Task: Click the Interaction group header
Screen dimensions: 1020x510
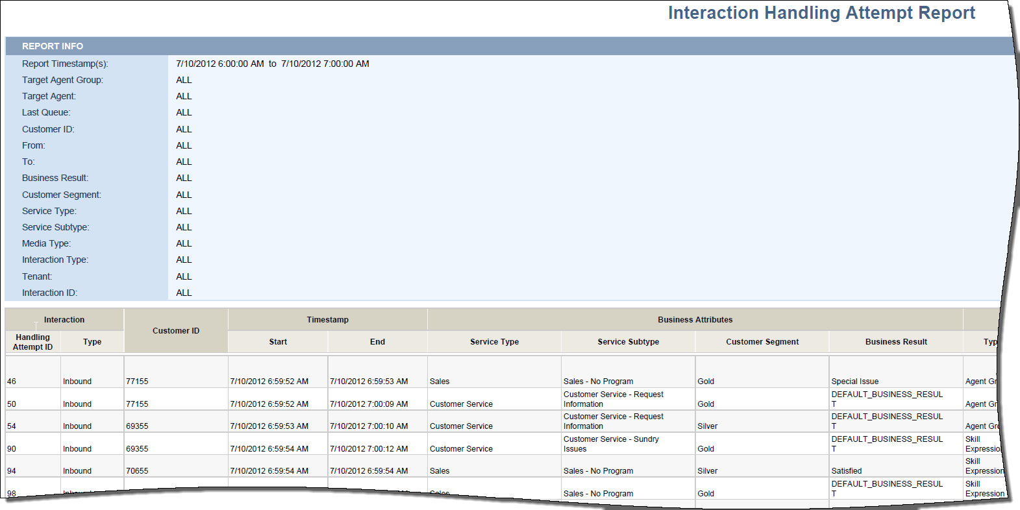Action: pyautogui.click(x=64, y=320)
